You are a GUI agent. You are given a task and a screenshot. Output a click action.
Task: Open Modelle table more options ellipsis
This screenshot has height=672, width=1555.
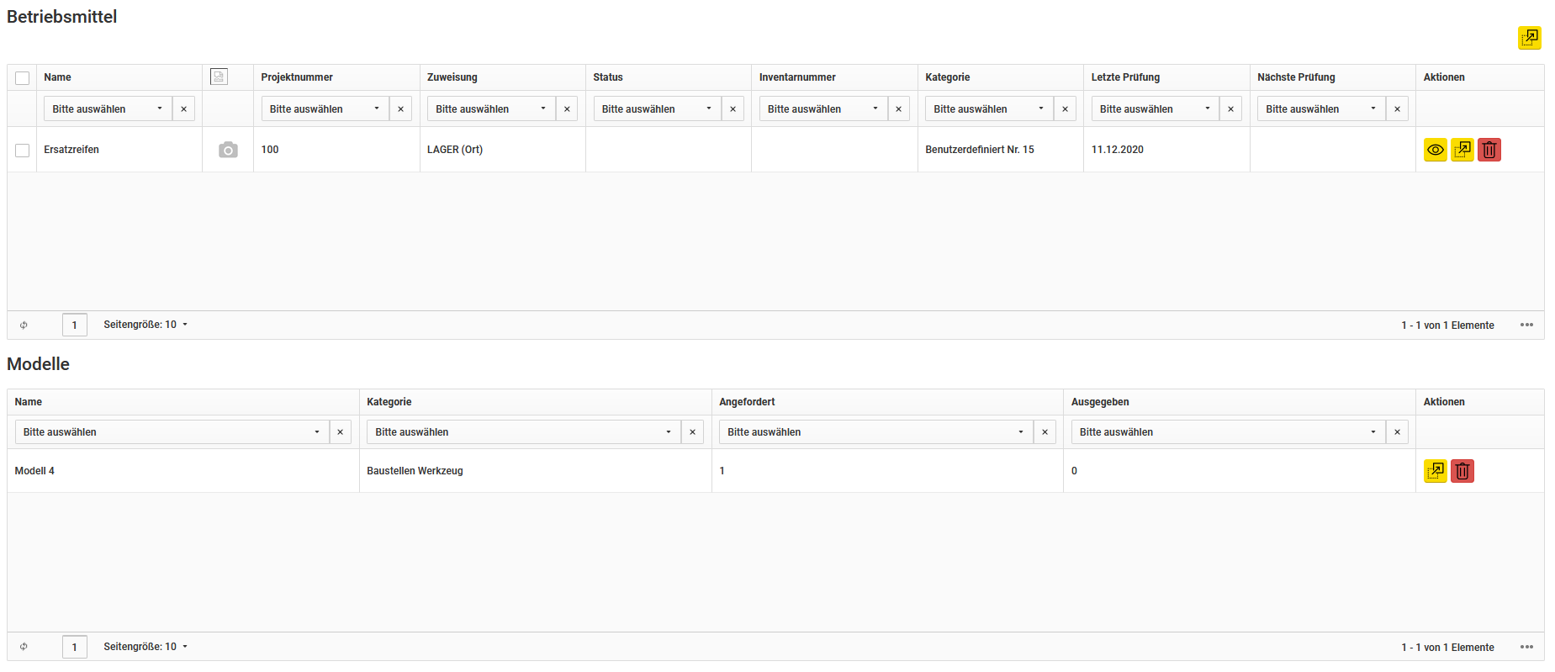[x=1526, y=647]
